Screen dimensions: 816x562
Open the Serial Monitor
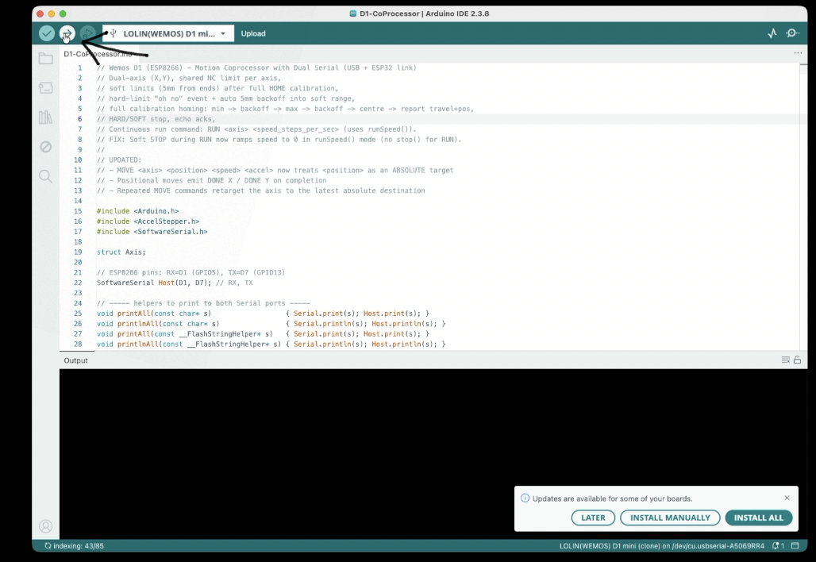pyautogui.click(x=792, y=33)
